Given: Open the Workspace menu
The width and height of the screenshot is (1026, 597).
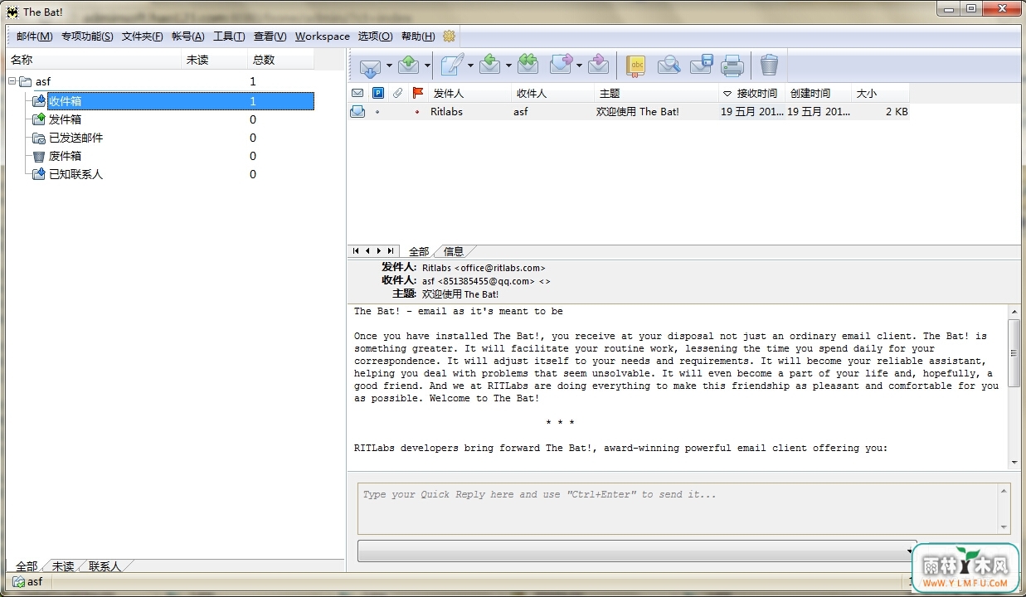Looking at the screenshot, I should [323, 36].
